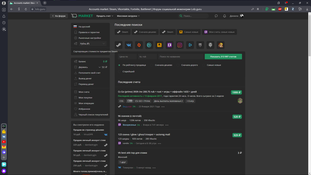This screenshot has width=311, height=175.
Task: Click the header 'Поиск...' search box
Action: click(193, 16)
